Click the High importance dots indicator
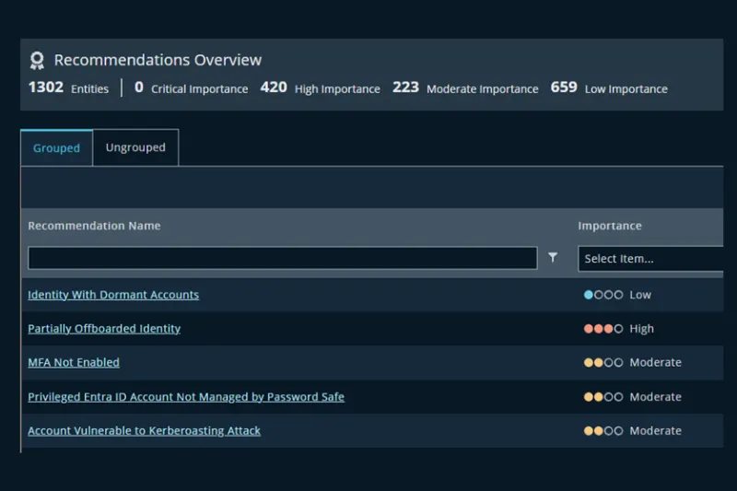 tap(603, 329)
